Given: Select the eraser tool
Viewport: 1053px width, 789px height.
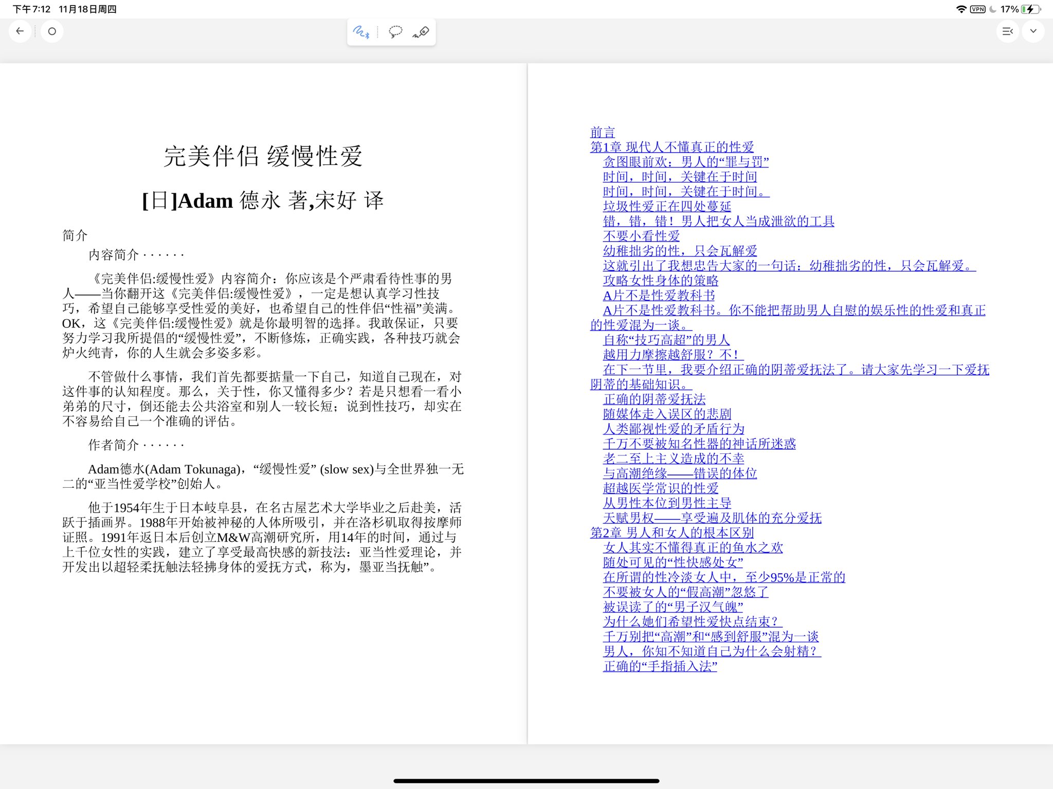Looking at the screenshot, I should (421, 32).
